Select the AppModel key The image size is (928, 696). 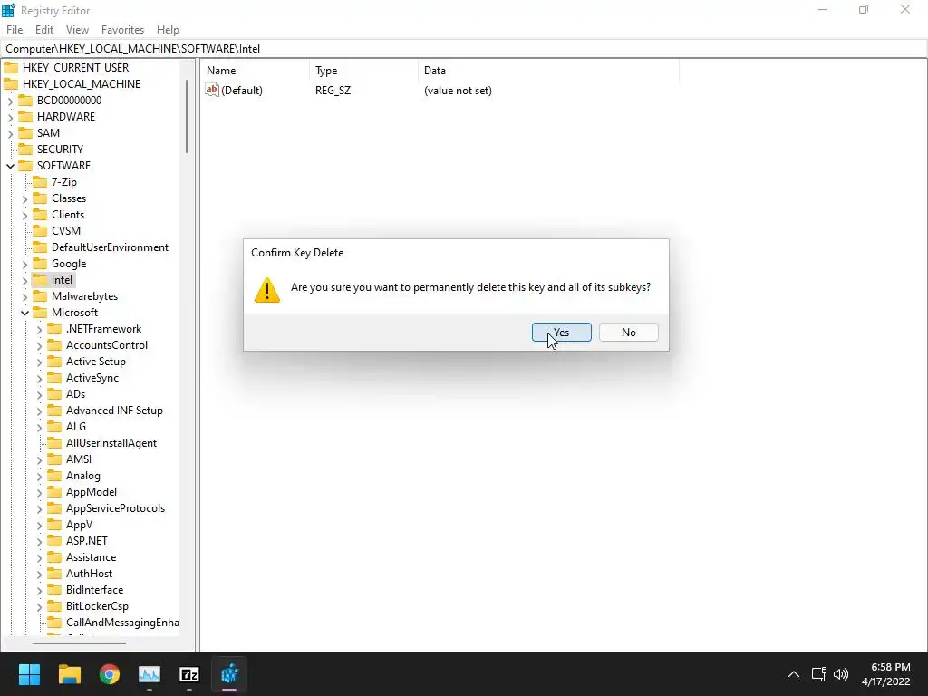[92, 492]
